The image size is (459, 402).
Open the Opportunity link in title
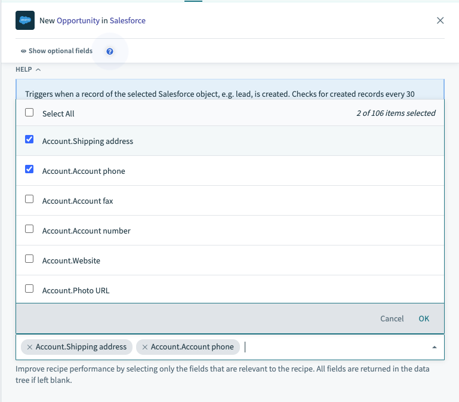coord(78,20)
